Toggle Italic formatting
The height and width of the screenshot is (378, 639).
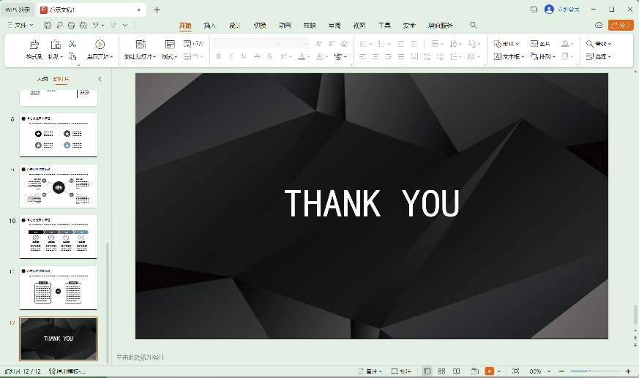[x=231, y=56]
